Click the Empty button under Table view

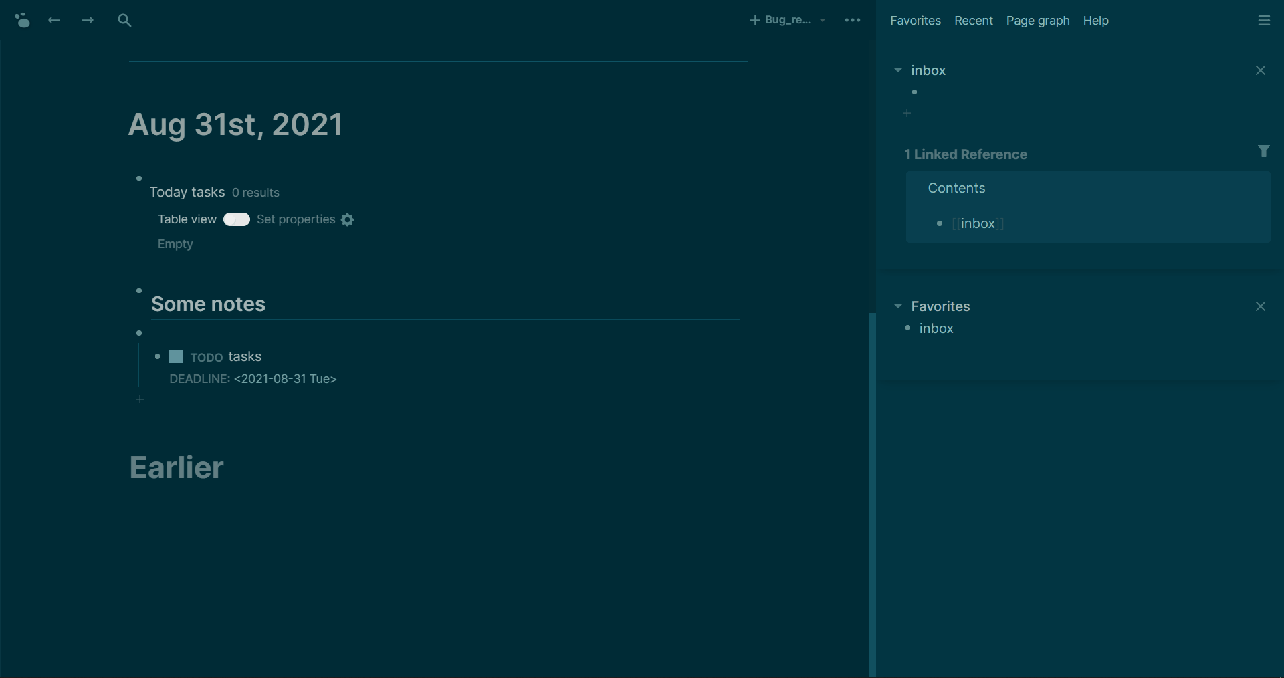point(175,244)
